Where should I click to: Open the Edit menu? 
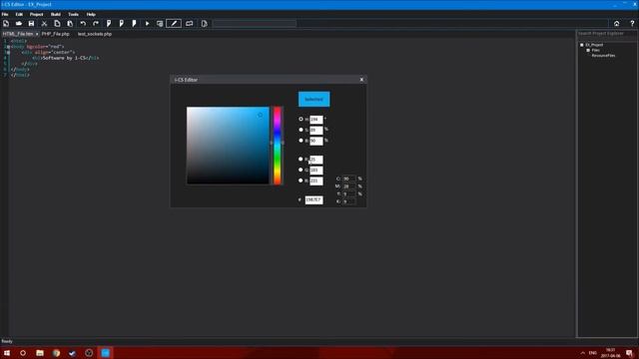19,14
